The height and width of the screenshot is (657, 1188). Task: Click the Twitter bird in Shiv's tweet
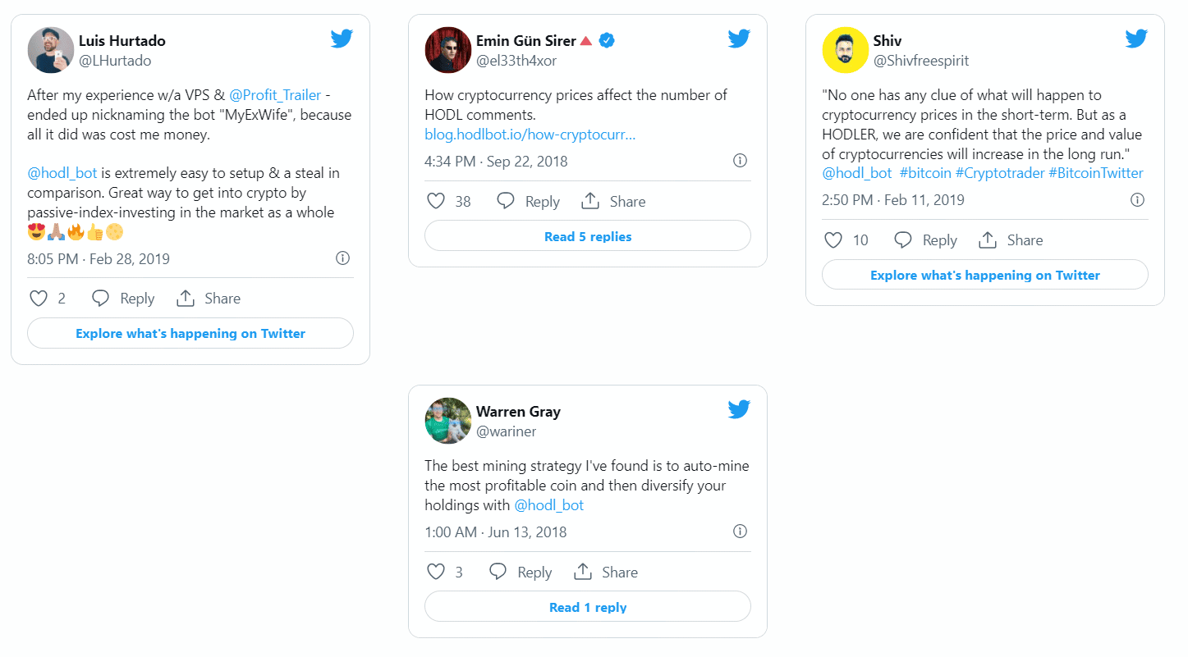point(1136,39)
